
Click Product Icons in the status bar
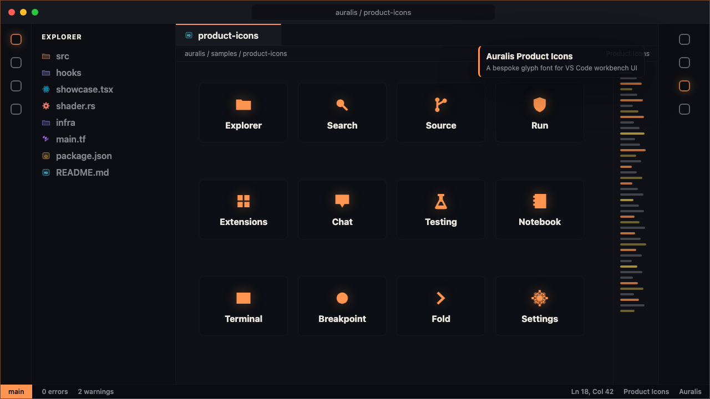point(646,392)
